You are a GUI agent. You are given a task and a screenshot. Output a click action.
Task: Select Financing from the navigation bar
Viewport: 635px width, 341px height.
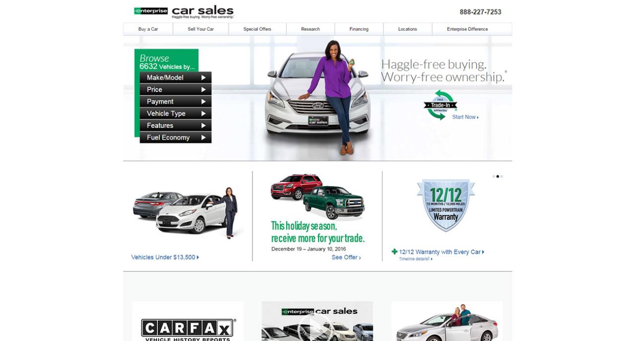pos(358,29)
